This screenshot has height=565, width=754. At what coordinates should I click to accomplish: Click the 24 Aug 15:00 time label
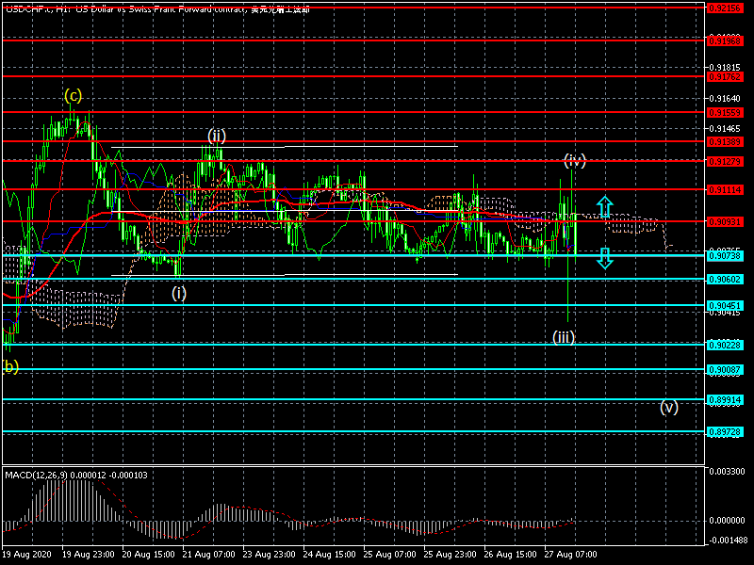[328, 556]
